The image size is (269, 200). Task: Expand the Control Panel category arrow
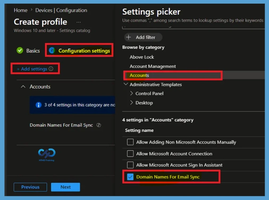click(x=131, y=93)
